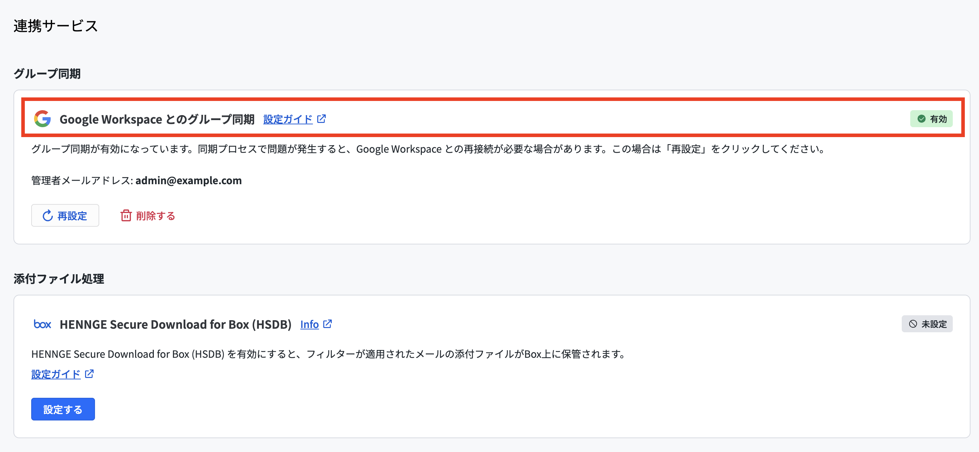The height and width of the screenshot is (452, 979).
Task: Click the 未設定 status badge
Action: (927, 324)
